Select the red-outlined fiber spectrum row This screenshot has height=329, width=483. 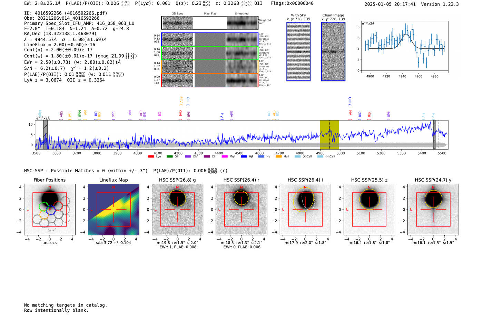210,80
